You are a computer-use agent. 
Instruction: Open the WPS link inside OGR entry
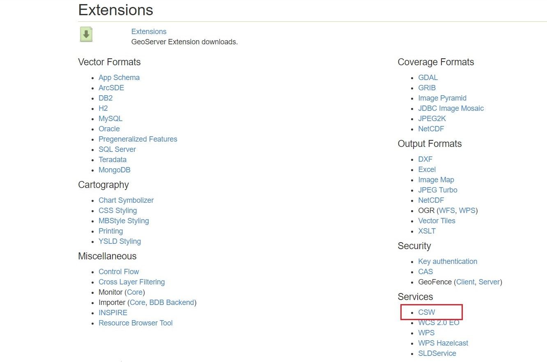pyautogui.click(x=467, y=210)
